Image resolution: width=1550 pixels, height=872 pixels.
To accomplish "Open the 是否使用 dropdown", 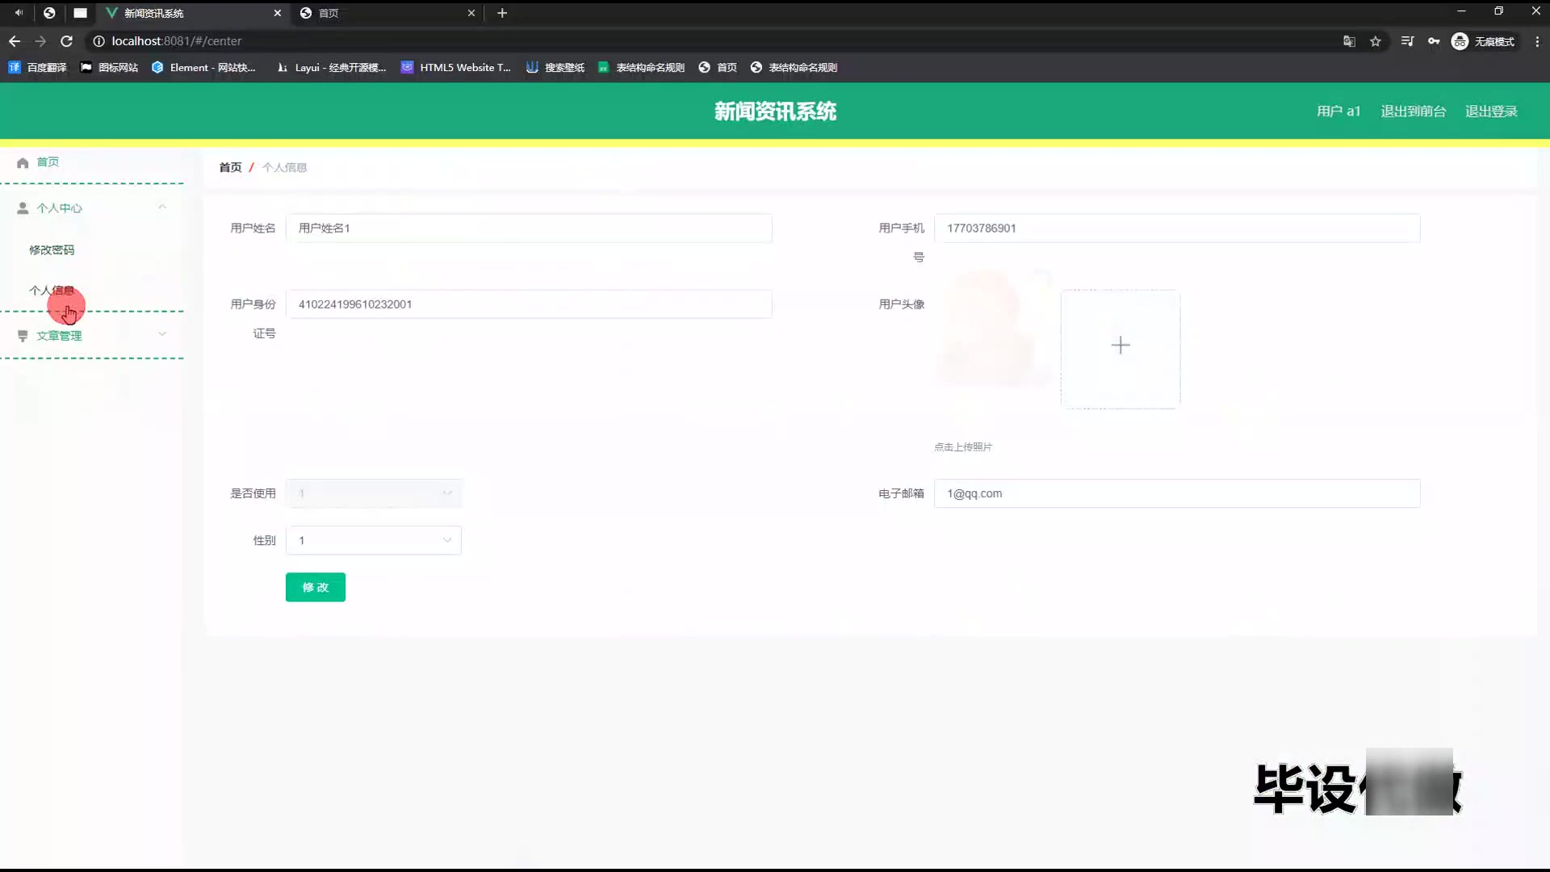I will (x=373, y=493).
